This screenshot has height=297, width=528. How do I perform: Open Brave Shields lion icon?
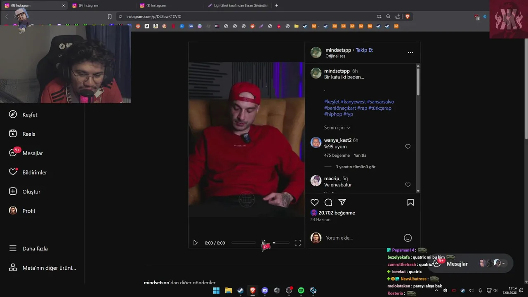408,16
